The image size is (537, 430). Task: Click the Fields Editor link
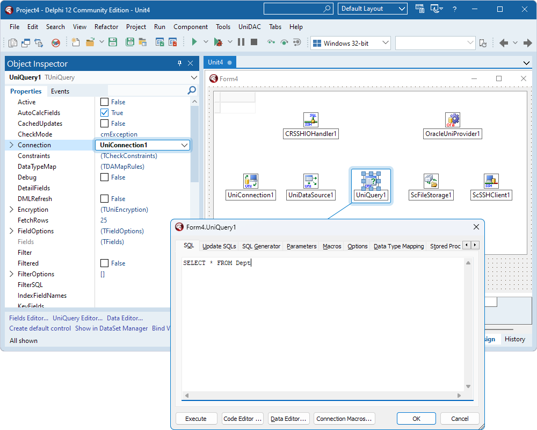click(x=28, y=318)
